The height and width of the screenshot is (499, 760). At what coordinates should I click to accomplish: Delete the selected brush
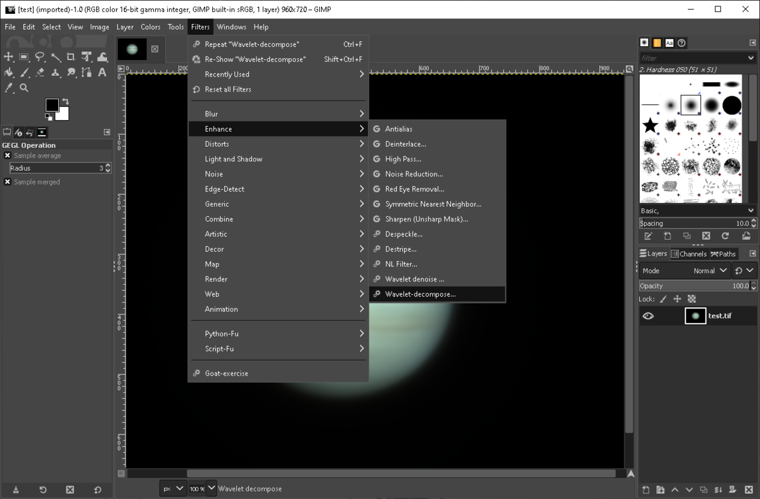(x=706, y=236)
